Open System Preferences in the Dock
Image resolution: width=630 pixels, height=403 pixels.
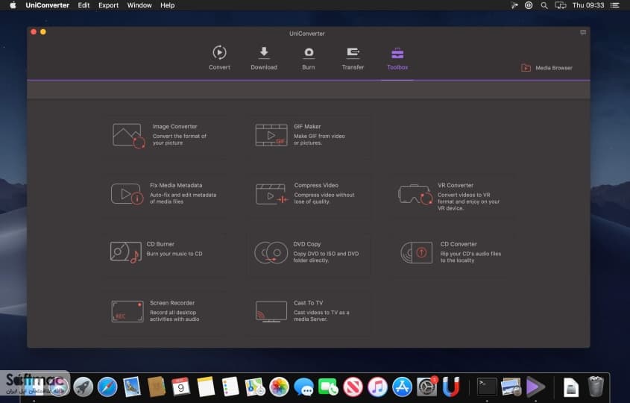pyautogui.click(x=426, y=387)
